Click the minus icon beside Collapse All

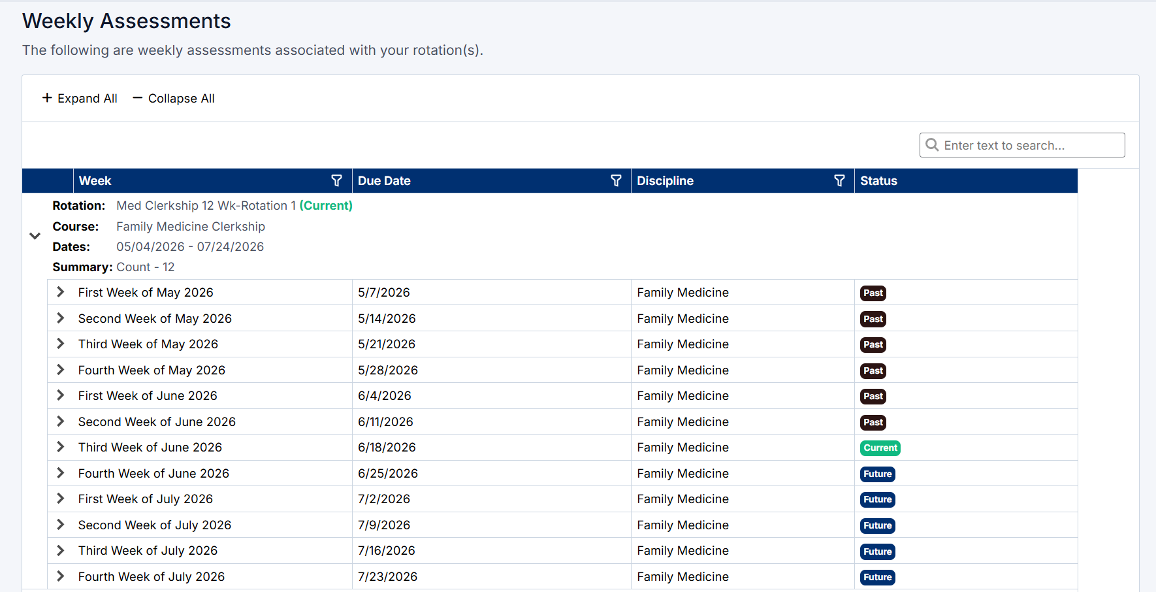(x=138, y=98)
